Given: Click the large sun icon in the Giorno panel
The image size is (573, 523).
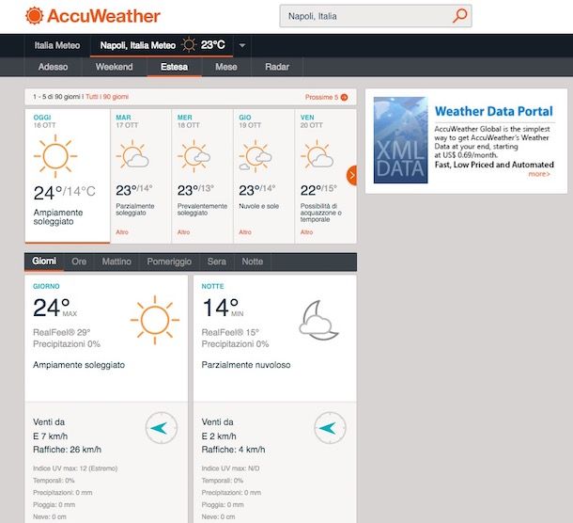Looking at the screenshot, I should click(155, 320).
